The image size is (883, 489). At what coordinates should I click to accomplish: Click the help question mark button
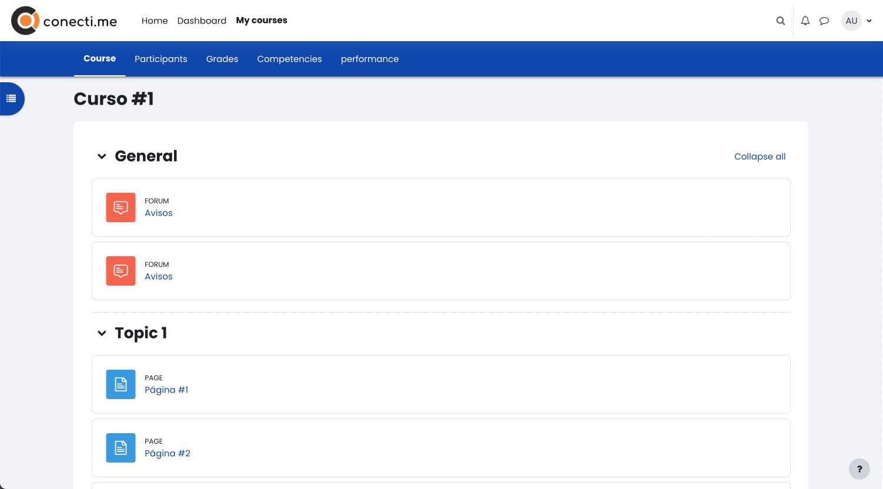pyautogui.click(x=859, y=469)
